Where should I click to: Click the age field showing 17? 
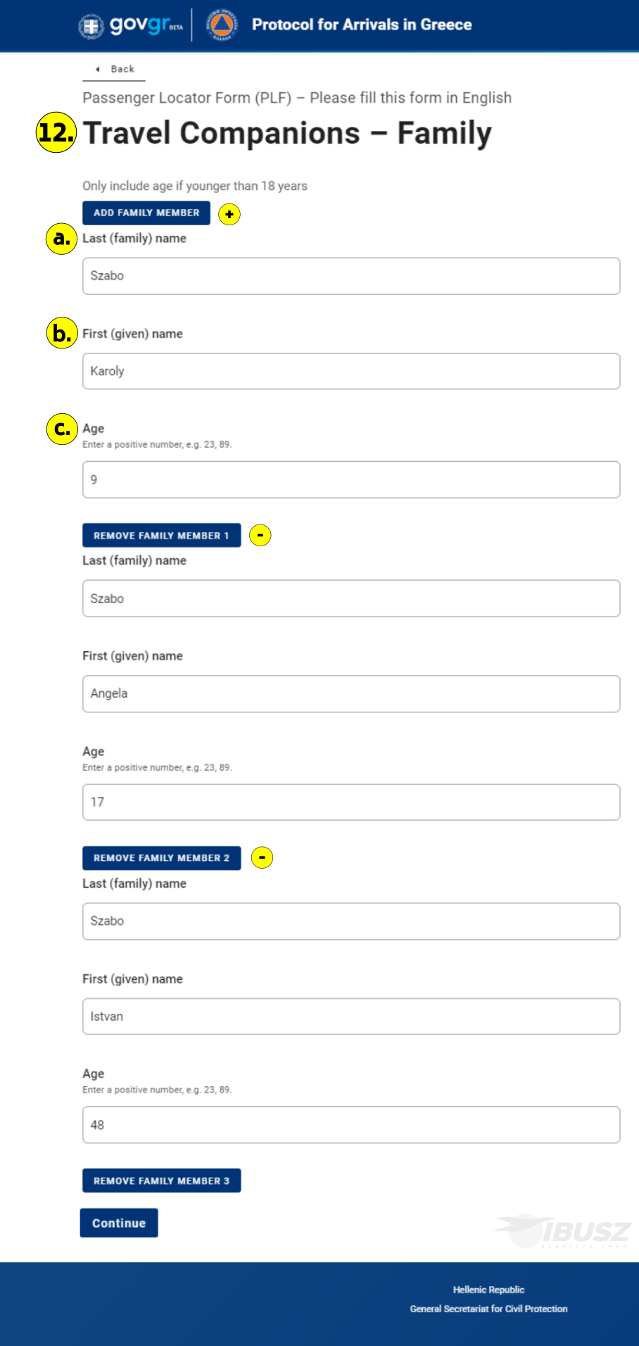(x=351, y=802)
